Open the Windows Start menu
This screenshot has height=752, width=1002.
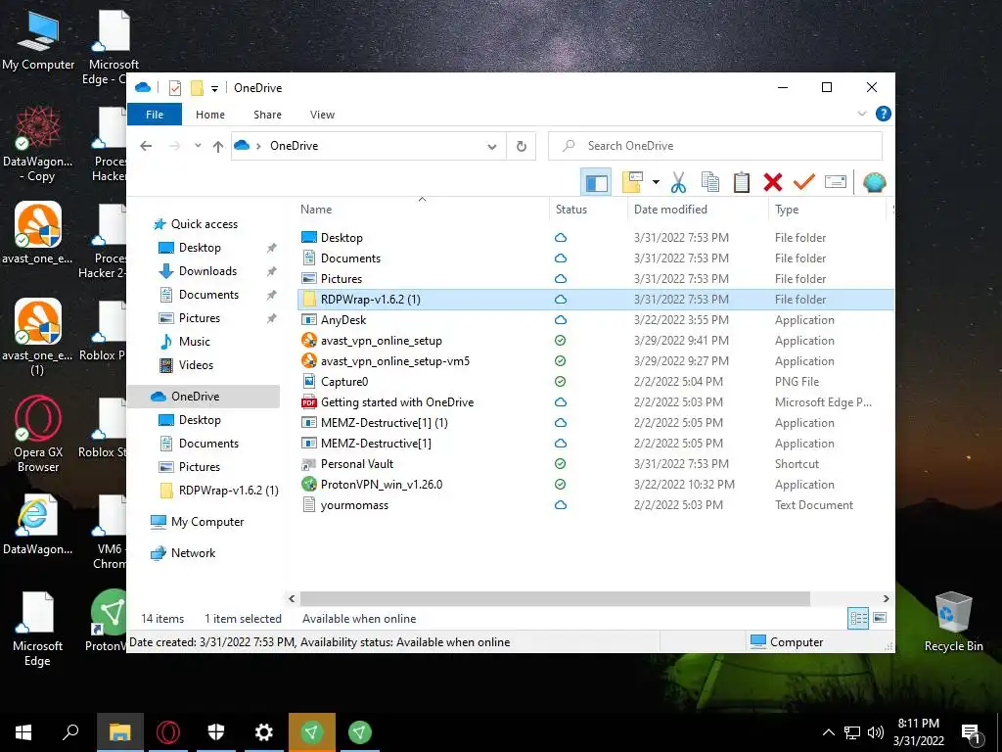tap(23, 732)
